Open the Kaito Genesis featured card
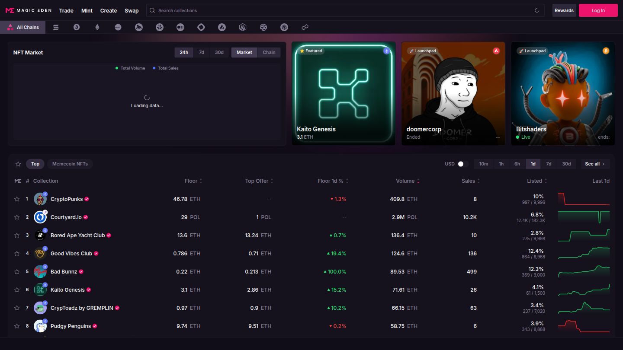Viewport: 623px width, 350px height. [x=344, y=93]
